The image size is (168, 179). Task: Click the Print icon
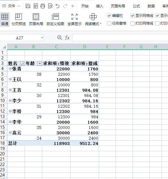(x=43, y=6)
